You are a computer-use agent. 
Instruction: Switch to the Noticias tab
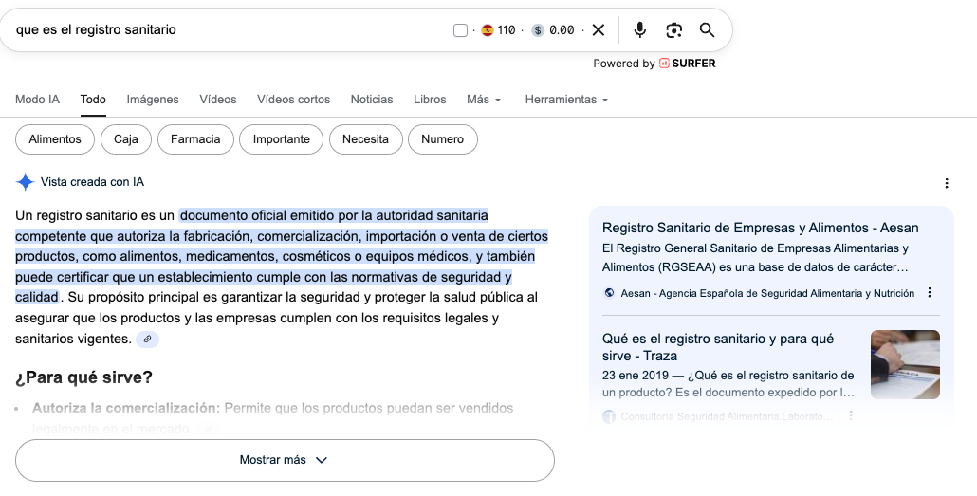tap(372, 100)
